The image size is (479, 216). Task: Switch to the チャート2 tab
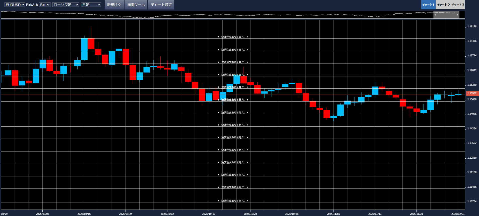click(443, 5)
